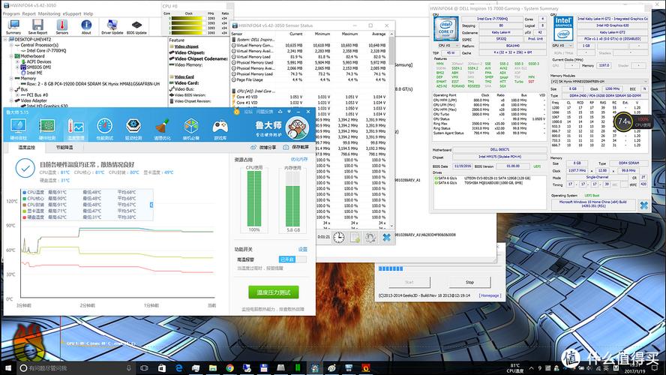Toggle the CPU核心 legend series marker
The height and width of the screenshot is (375, 666).
[x=24, y=198]
